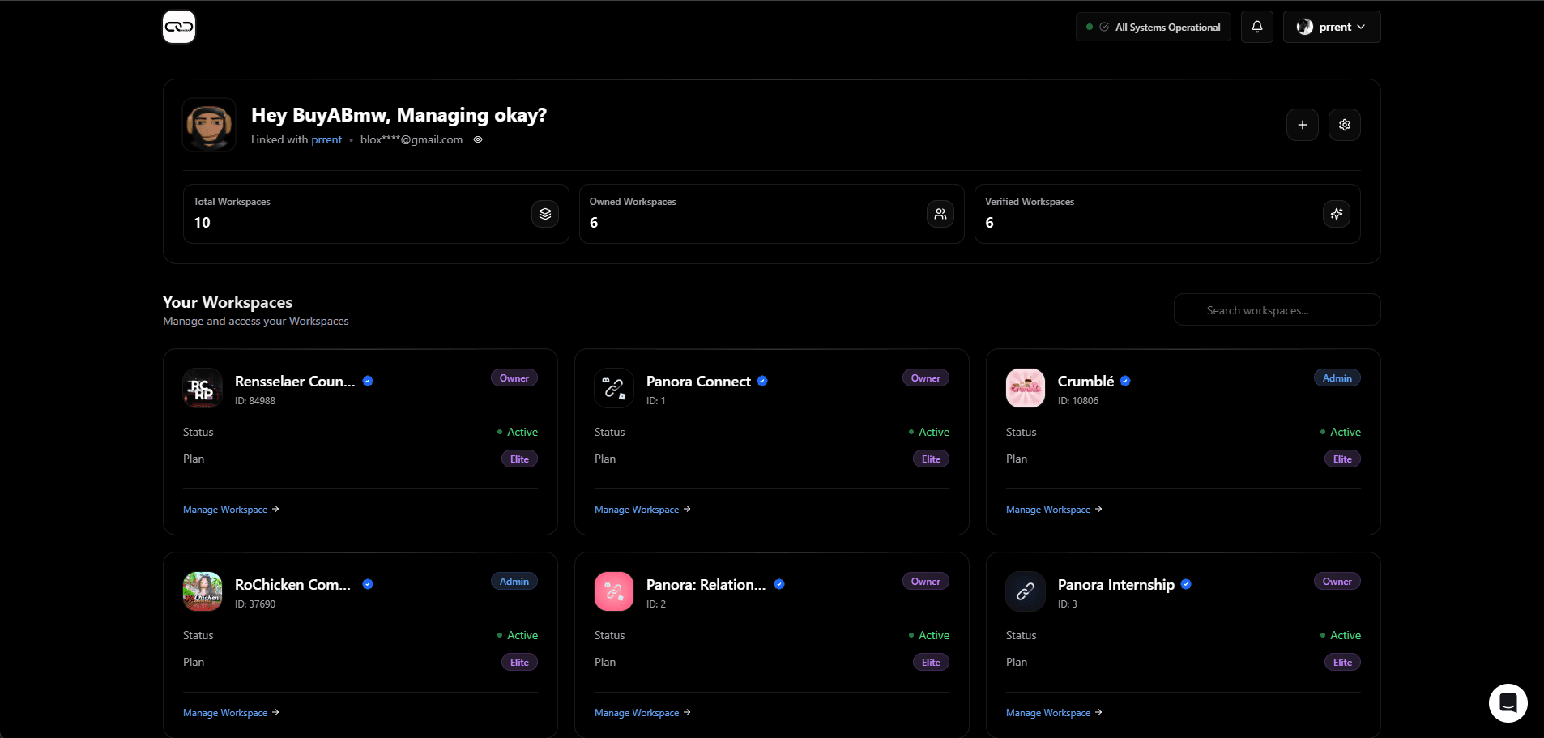Viewport: 1544px width, 738px height.
Task: Click the verified badge next to Panora Internship
Action: [1185, 583]
